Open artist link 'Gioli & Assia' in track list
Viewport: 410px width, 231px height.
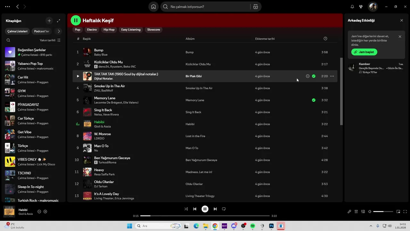click(102, 127)
